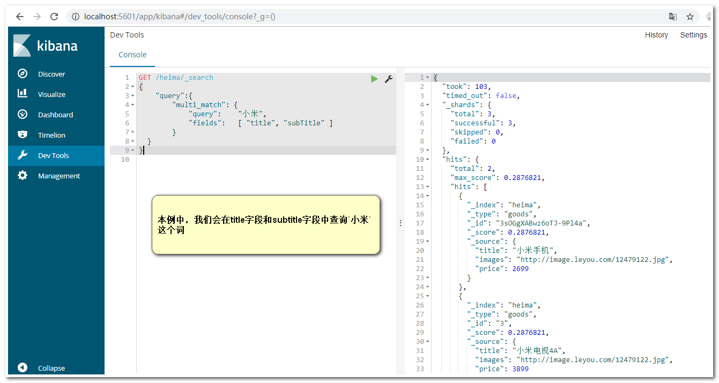
Task: Switch to the Console tab
Action: (x=132, y=55)
